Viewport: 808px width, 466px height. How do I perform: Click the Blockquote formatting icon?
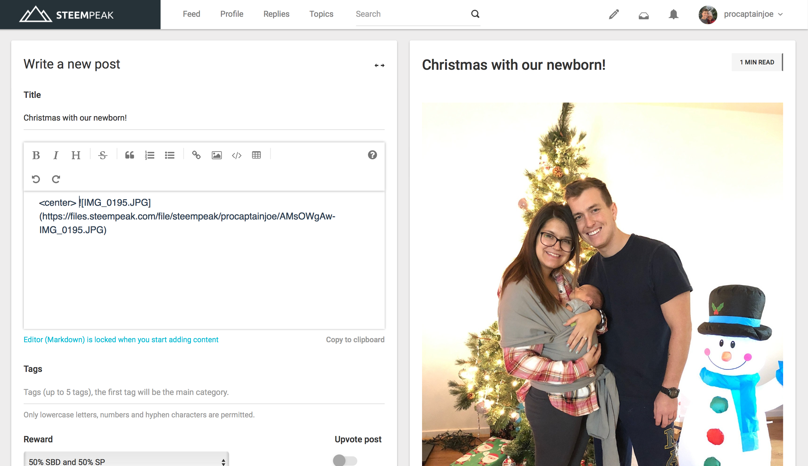129,155
